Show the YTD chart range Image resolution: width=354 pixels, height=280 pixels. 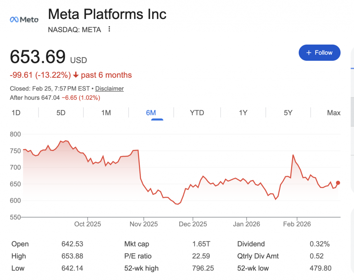tap(197, 113)
